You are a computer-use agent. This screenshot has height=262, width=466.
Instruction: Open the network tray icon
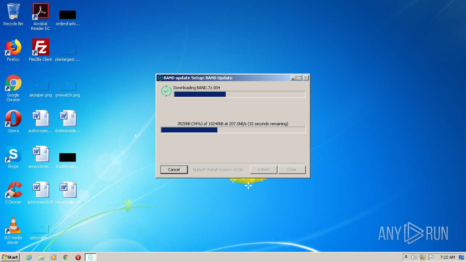coord(423,257)
